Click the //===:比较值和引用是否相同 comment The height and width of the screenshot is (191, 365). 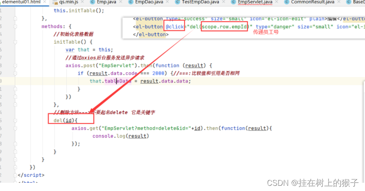207,74
